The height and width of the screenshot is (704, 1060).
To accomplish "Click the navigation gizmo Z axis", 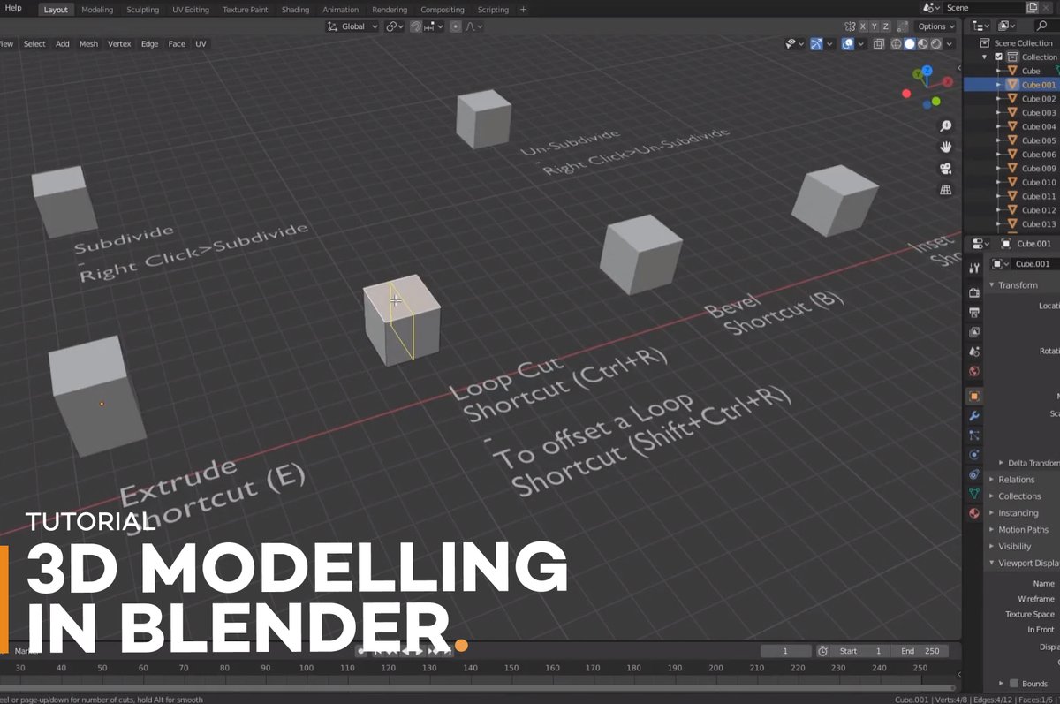I will tap(927, 71).
